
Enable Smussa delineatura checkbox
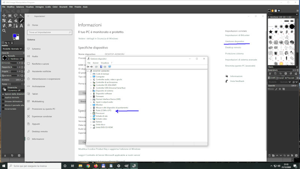(x=3, y=101)
